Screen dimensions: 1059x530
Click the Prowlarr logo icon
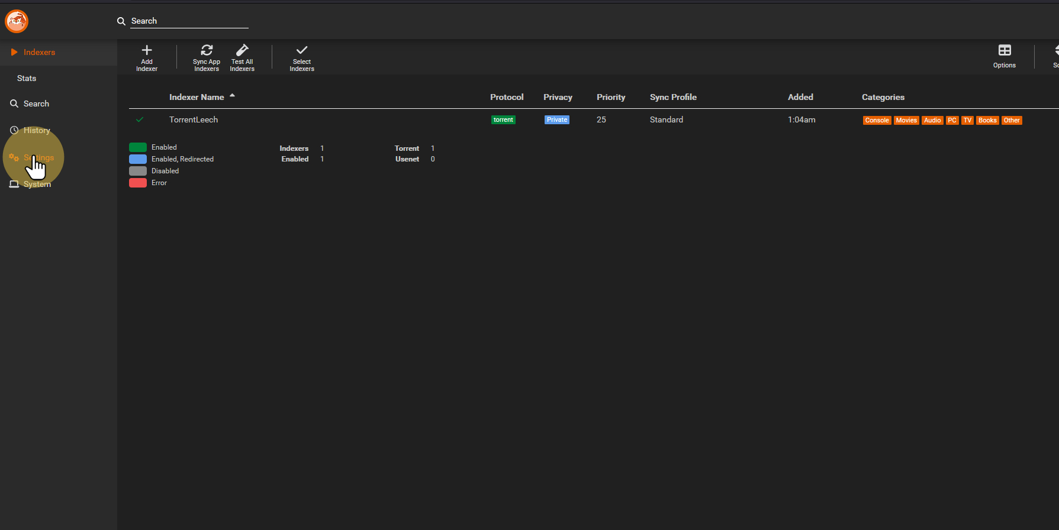(17, 21)
